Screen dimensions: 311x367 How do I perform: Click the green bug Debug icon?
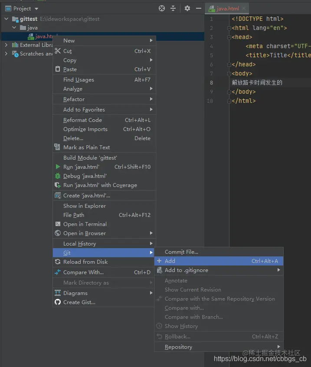point(58,176)
